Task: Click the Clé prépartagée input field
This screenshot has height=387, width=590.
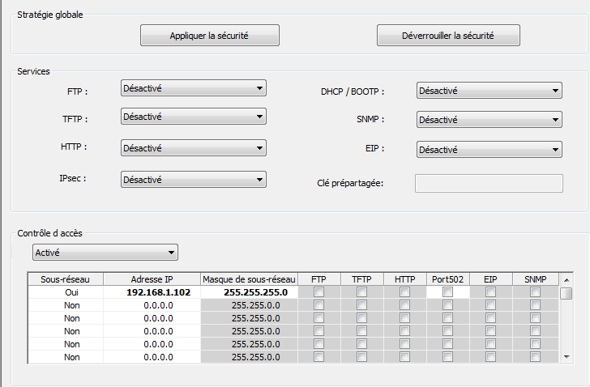Action: [489, 183]
